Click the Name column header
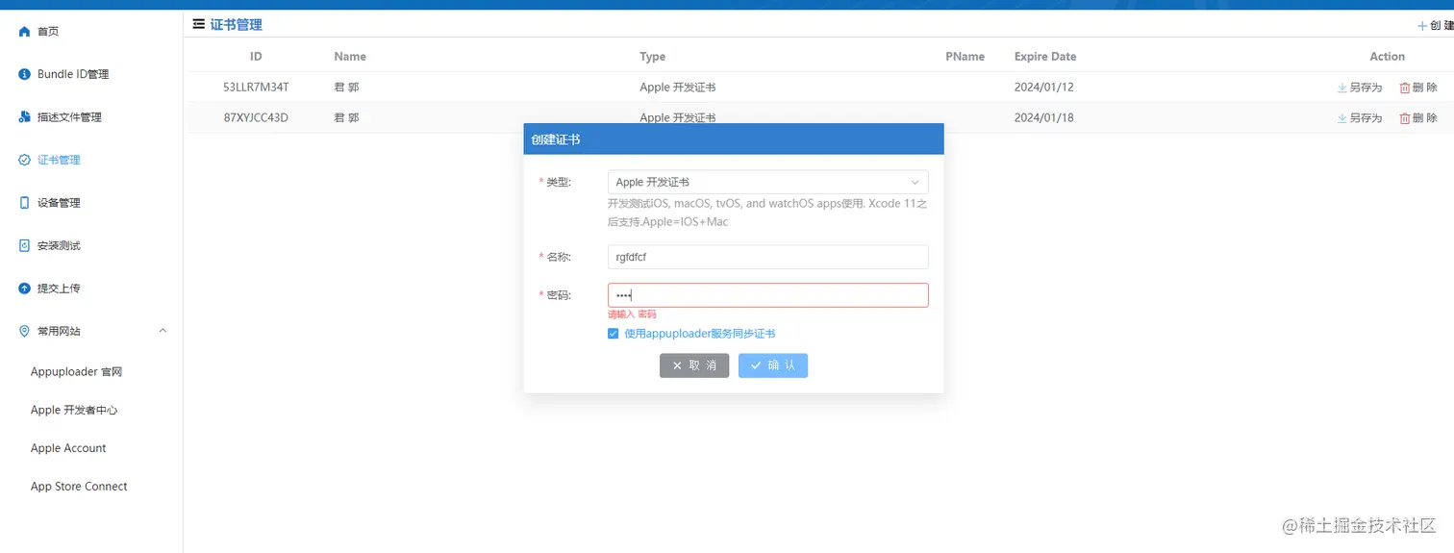The image size is (1454, 553). pyautogui.click(x=350, y=57)
